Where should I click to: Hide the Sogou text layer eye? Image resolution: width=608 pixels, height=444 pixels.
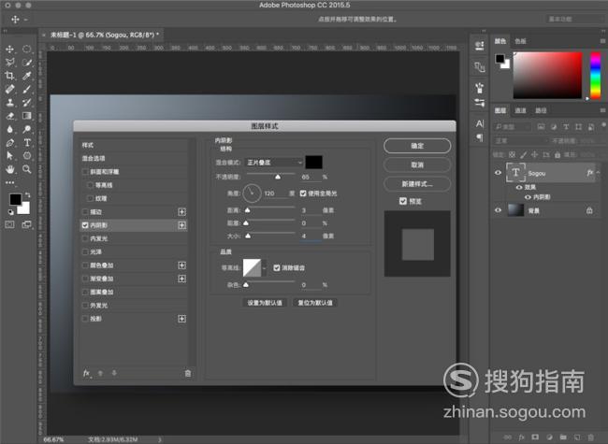point(498,173)
